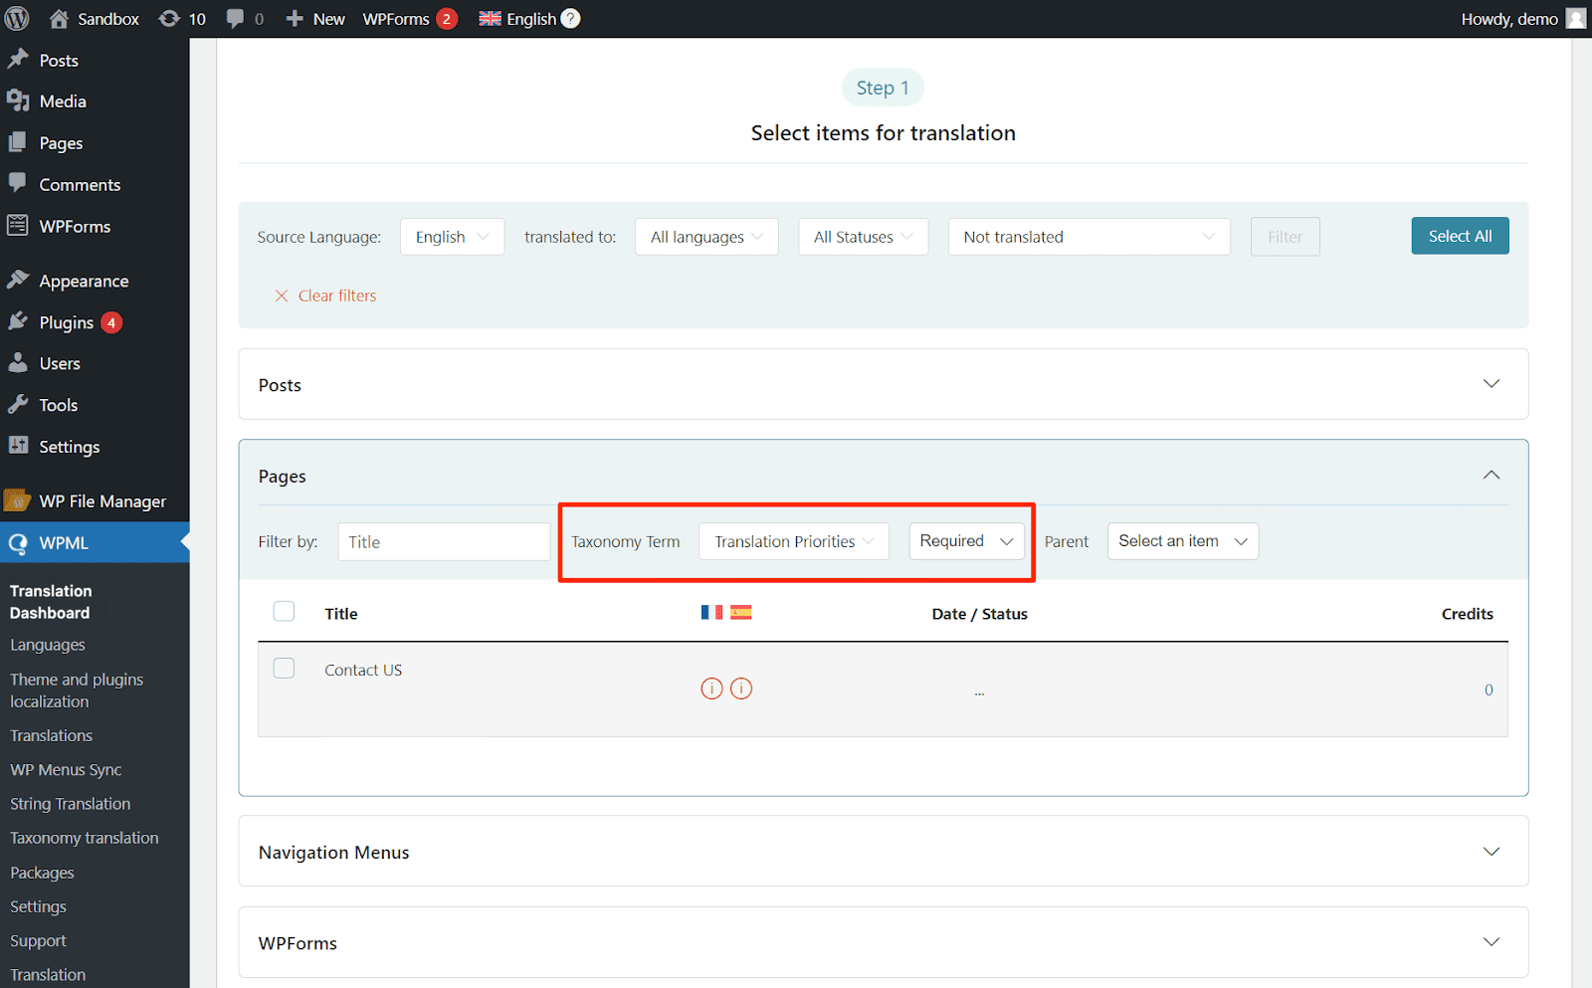Click the Sandbox home icon

(x=59, y=18)
